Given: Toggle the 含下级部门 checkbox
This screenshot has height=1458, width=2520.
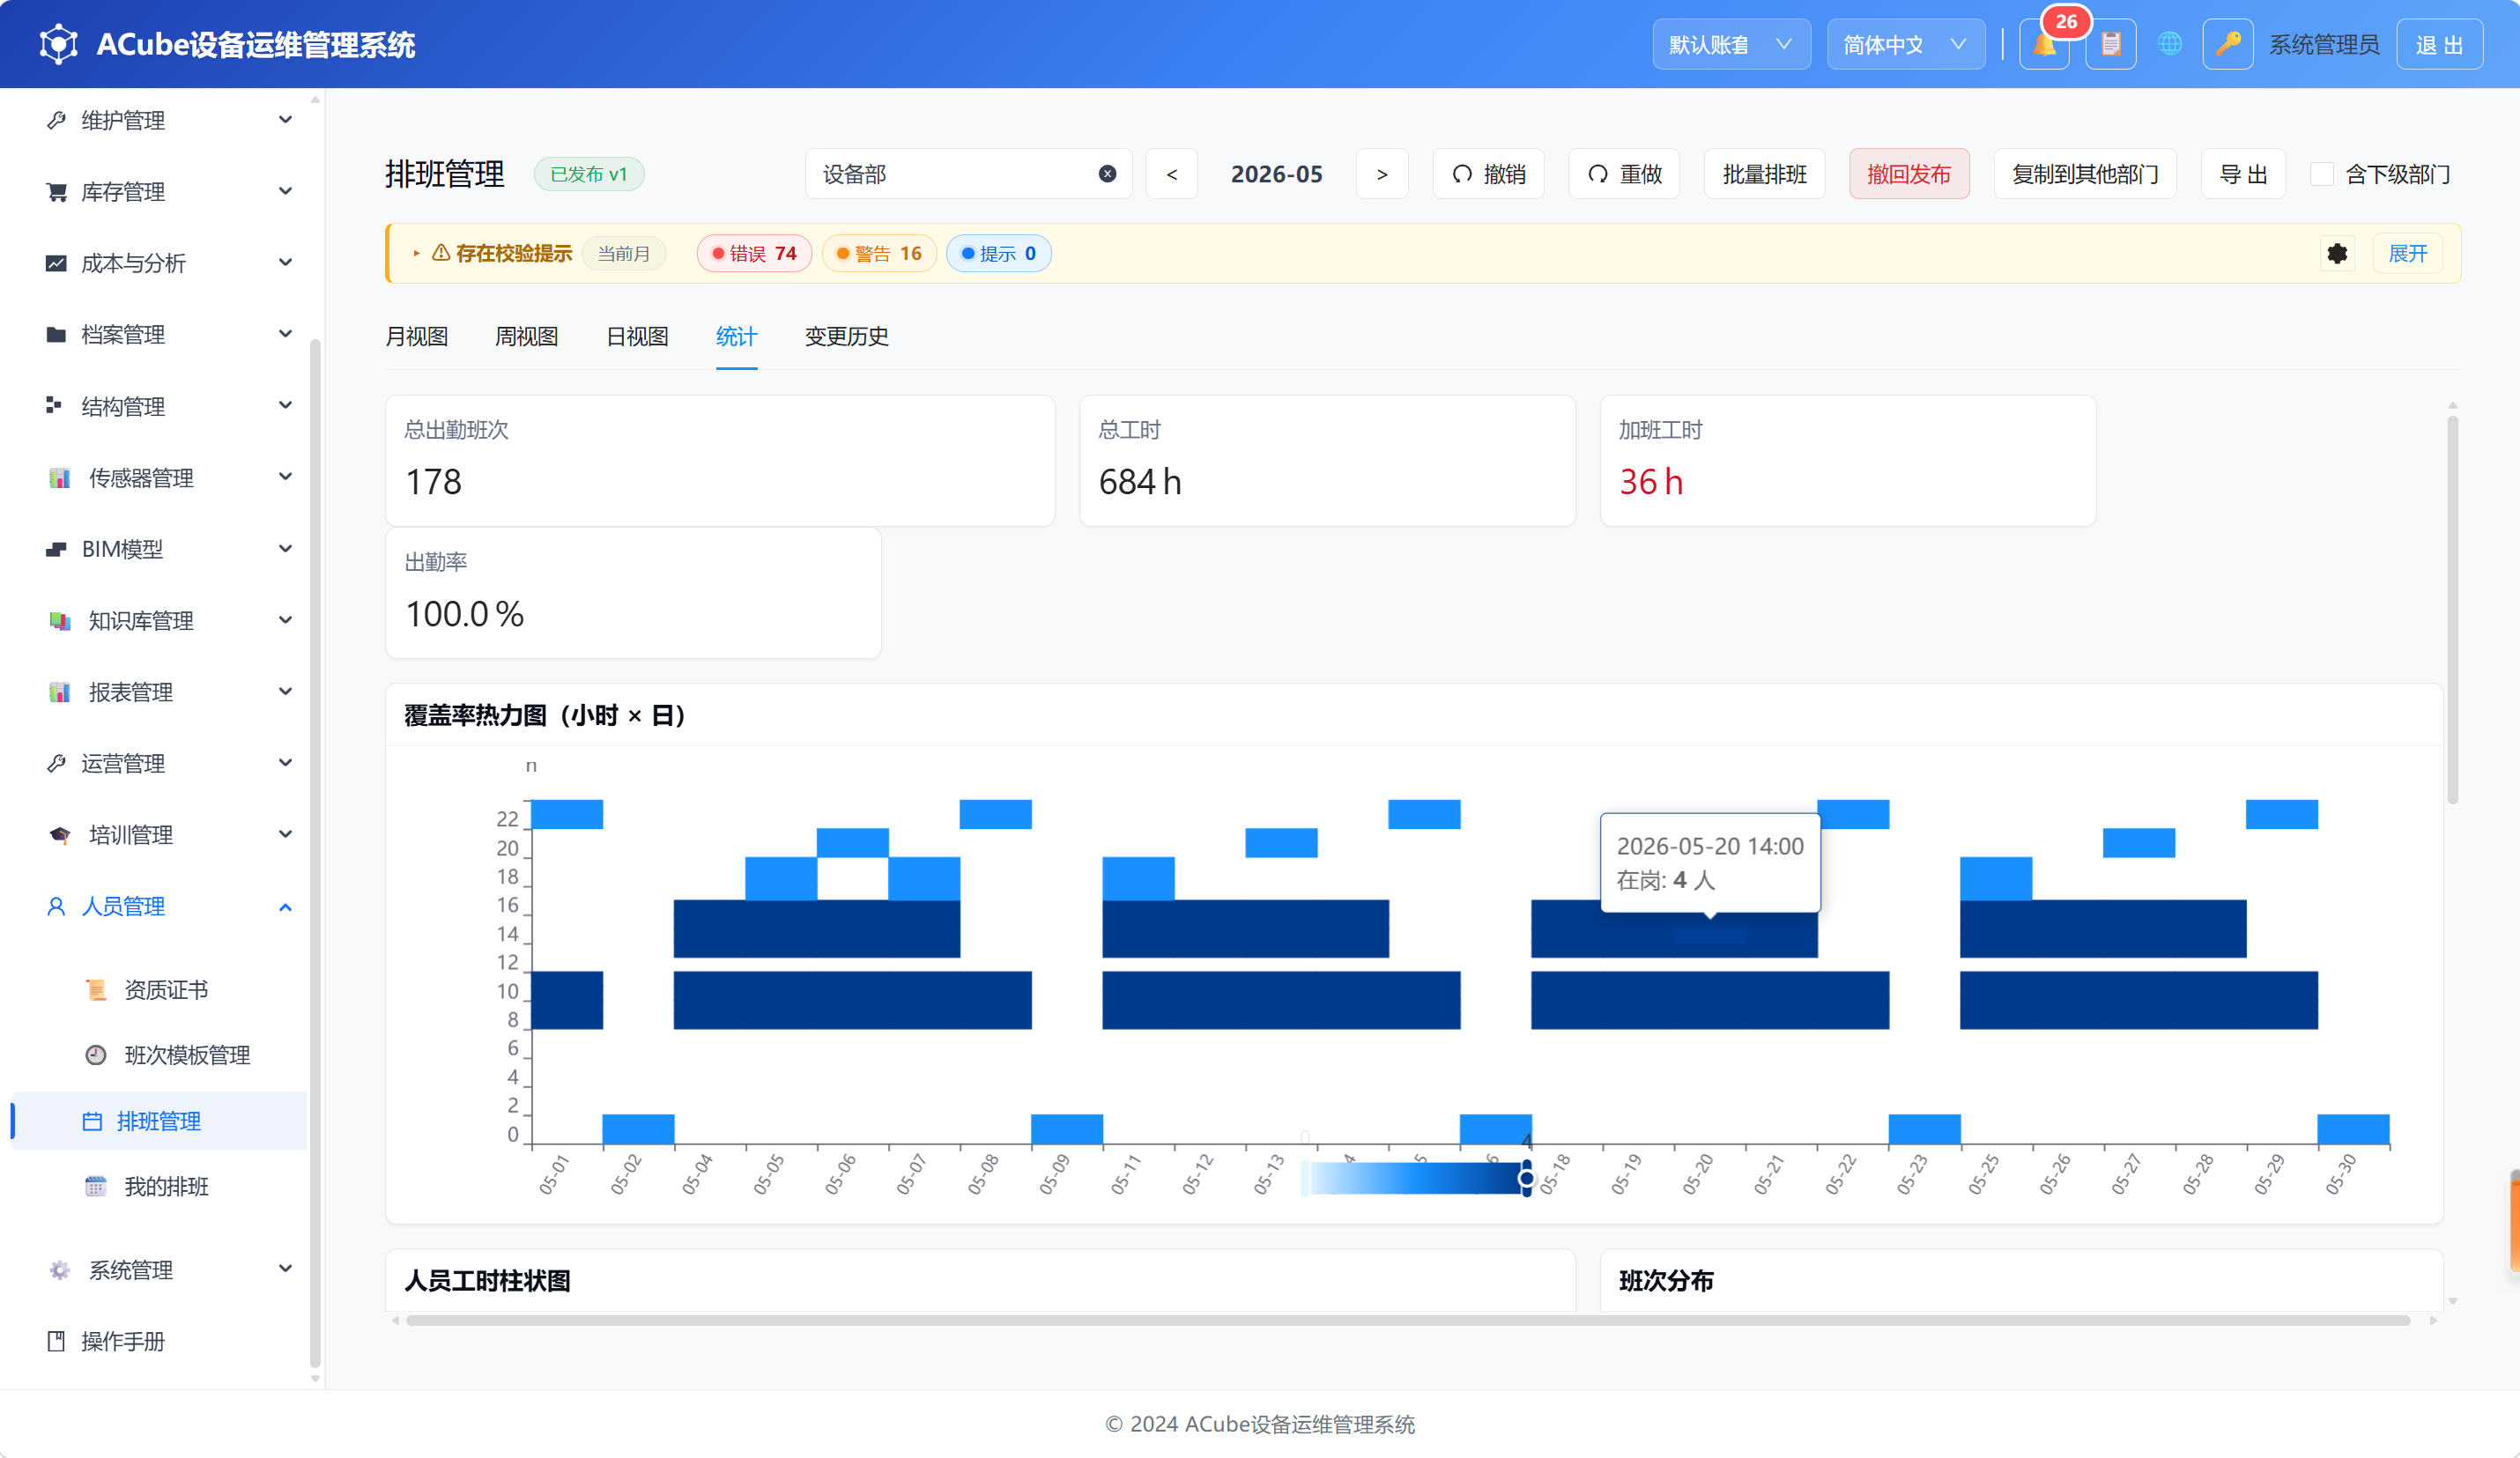Looking at the screenshot, I should click(x=2322, y=174).
